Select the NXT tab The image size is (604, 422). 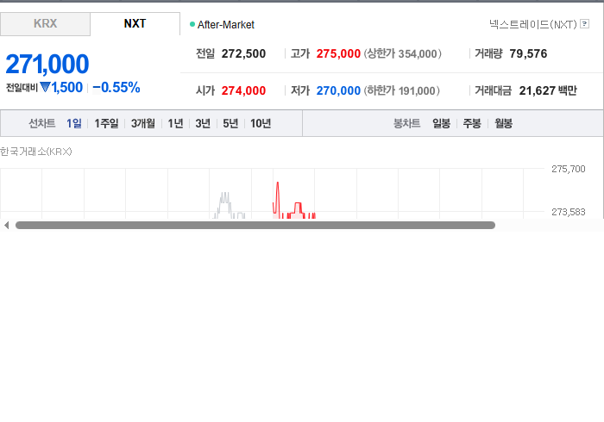click(135, 24)
